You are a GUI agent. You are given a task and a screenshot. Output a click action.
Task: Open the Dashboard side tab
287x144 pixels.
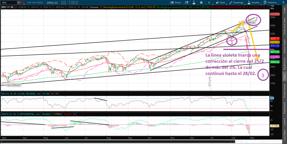click(284, 108)
